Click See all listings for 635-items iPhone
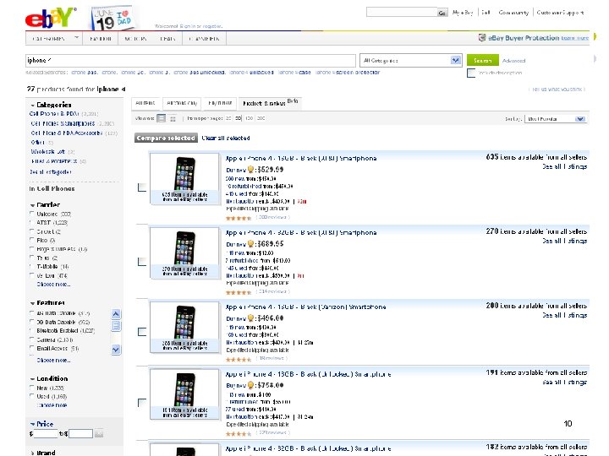 point(564,166)
